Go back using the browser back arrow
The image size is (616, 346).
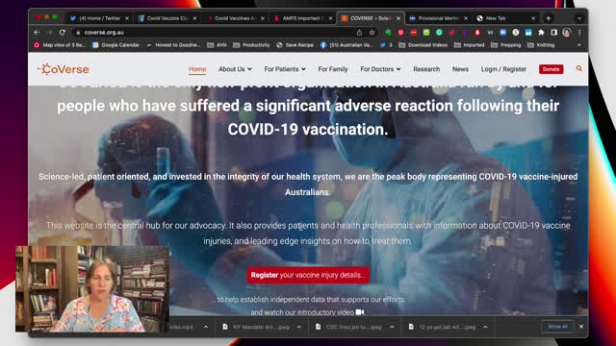coord(37,32)
